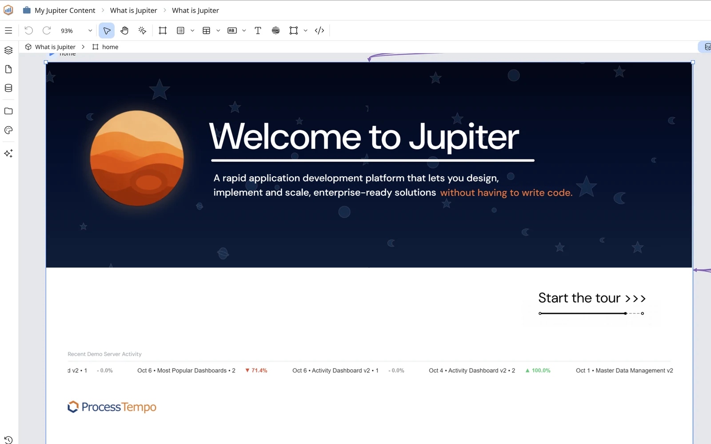Click the ProcessTempo logo
711x444 pixels.
[112, 407]
